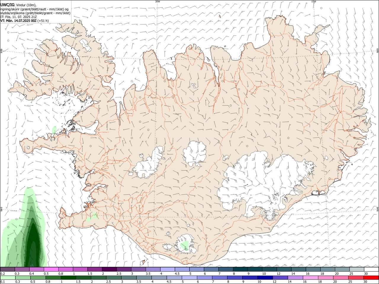Select the pale green 0.1 swatch in the lower legend

point(8,277)
